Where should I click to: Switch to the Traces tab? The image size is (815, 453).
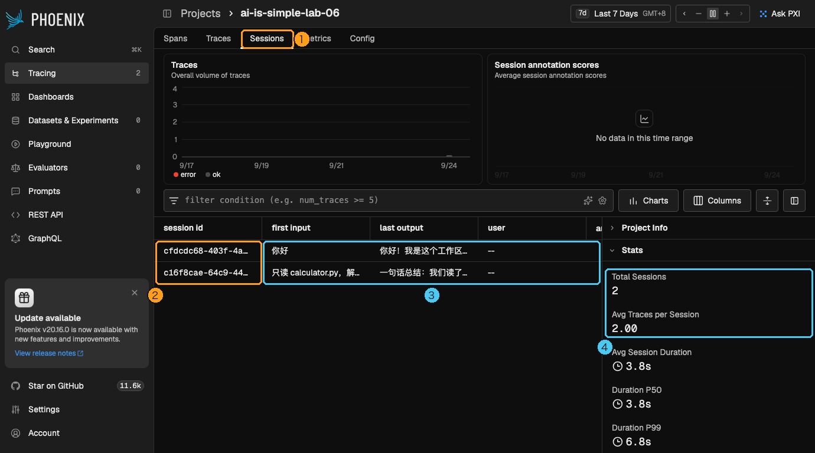pyautogui.click(x=219, y=38)
